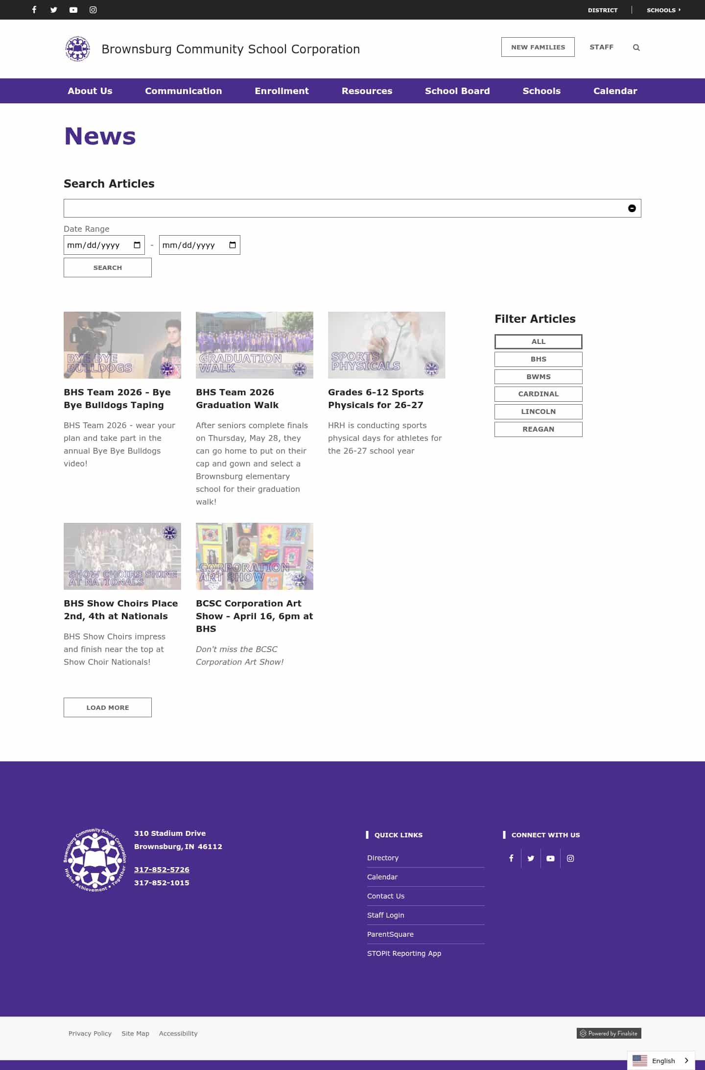Open article BHS Show Choirs Place 2nd
Viewport: 705px width, 1070px height.
pyautogui.click(x=121, y=610)
